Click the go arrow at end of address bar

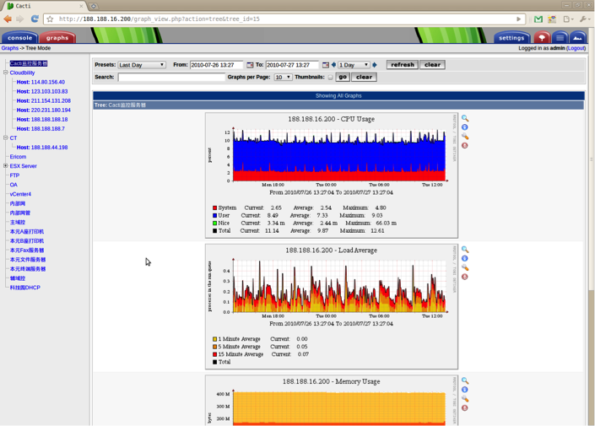[519, 19]
